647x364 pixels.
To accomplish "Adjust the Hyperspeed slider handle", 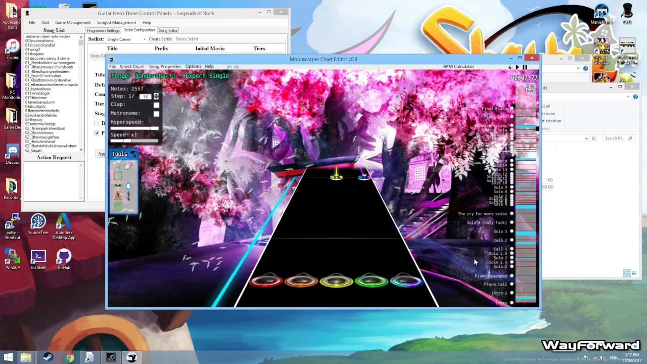I will (154, 128).
